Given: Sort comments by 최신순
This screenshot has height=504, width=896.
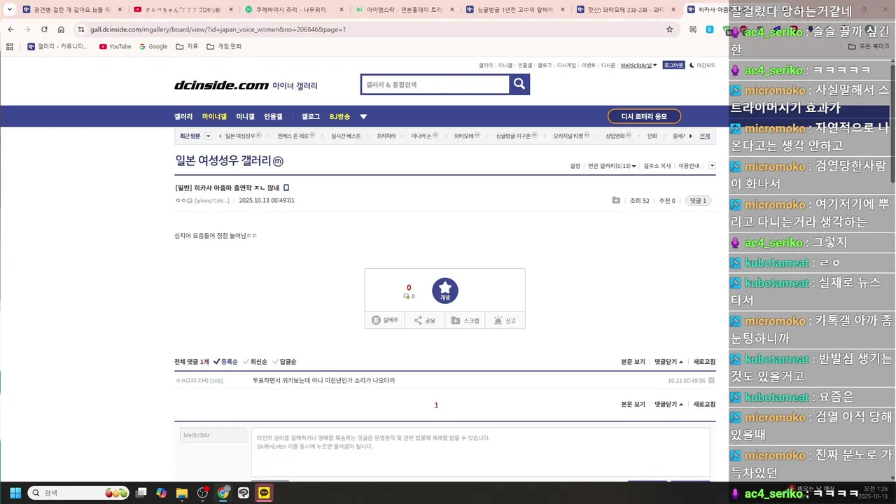Looking at the screenshot, I should pyautogui.click(x=255, y=362).
